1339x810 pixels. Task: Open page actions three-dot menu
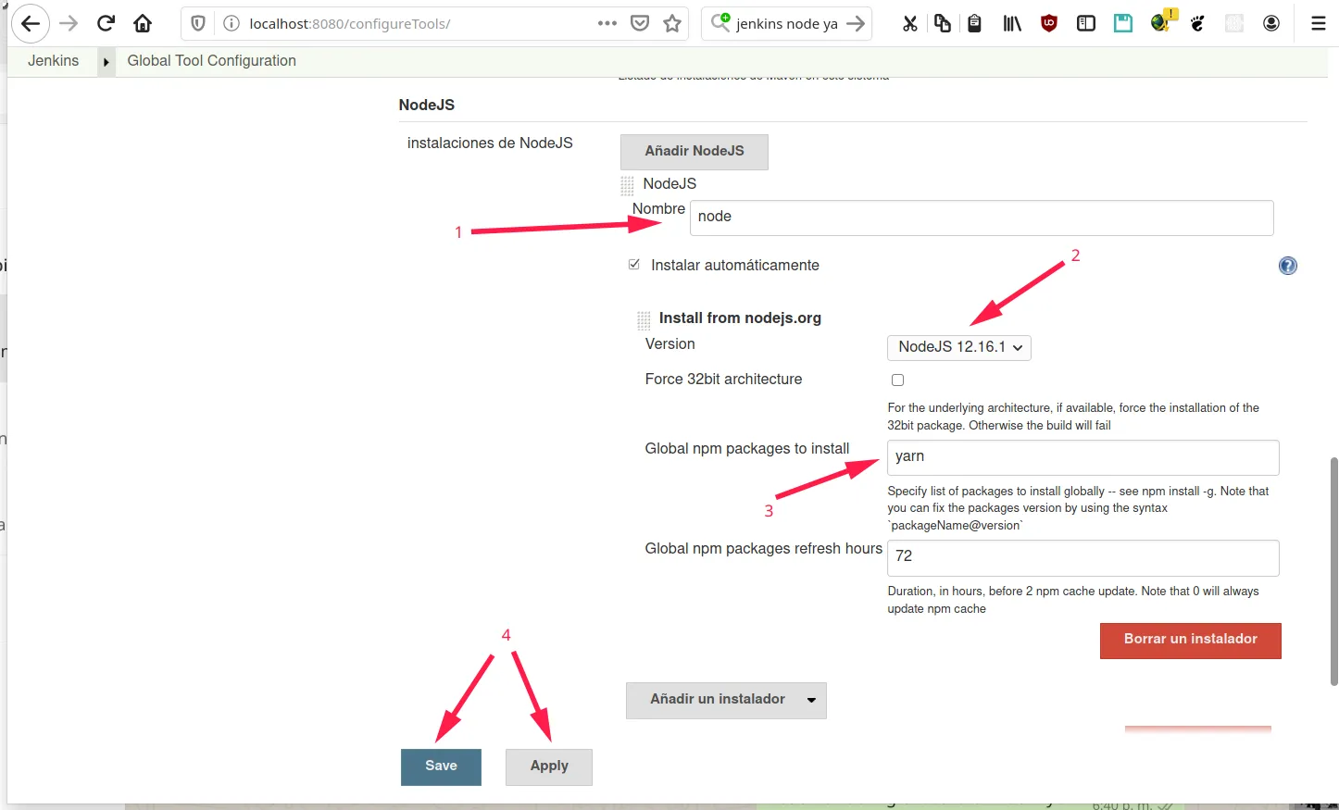coord(607,23)
